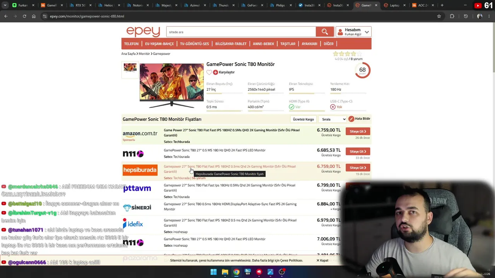The image size is (495, 278).
Task: Open the TAŞITLAR category menu
Action: [288, 44]
